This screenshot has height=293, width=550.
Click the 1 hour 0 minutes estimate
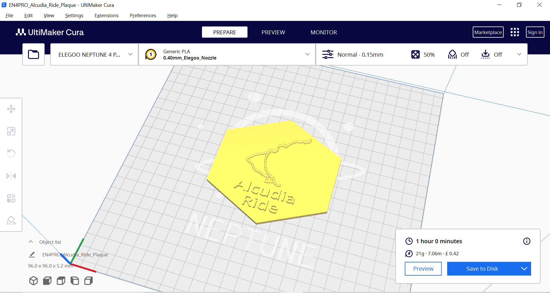tap(439, 241)
